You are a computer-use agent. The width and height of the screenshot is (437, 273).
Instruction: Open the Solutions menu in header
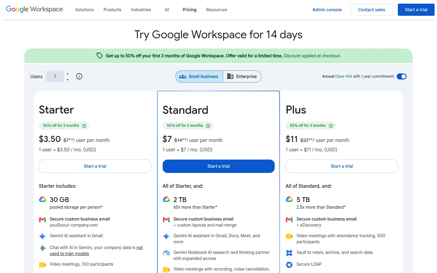click(84, 10)
